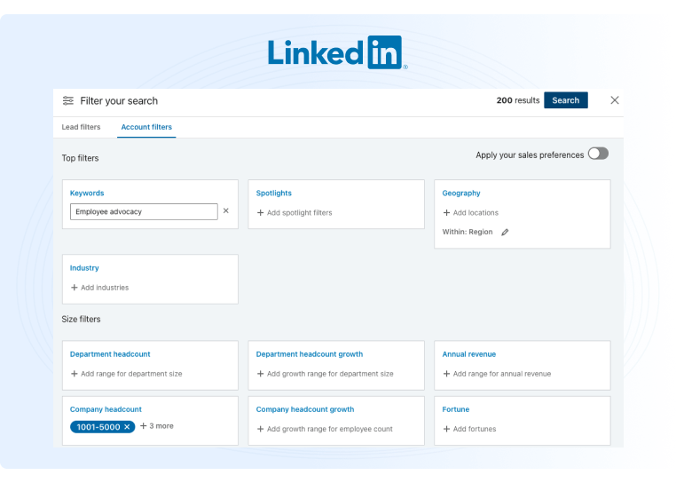The width and height of the screenshot is (676, 483).
Task: Close the filter panel with the X
Action: click(x=615, y=100)
